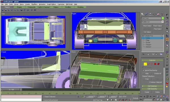The height and width of the screenshot is (102, 170).
Task: Toggle the Ignore Backfacing checkbox
Action: pos(143,70)
